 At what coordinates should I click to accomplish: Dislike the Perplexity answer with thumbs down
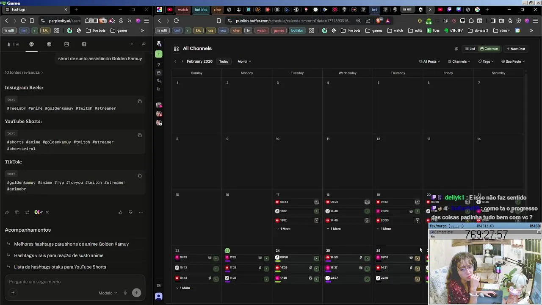[x=130, y=212]
